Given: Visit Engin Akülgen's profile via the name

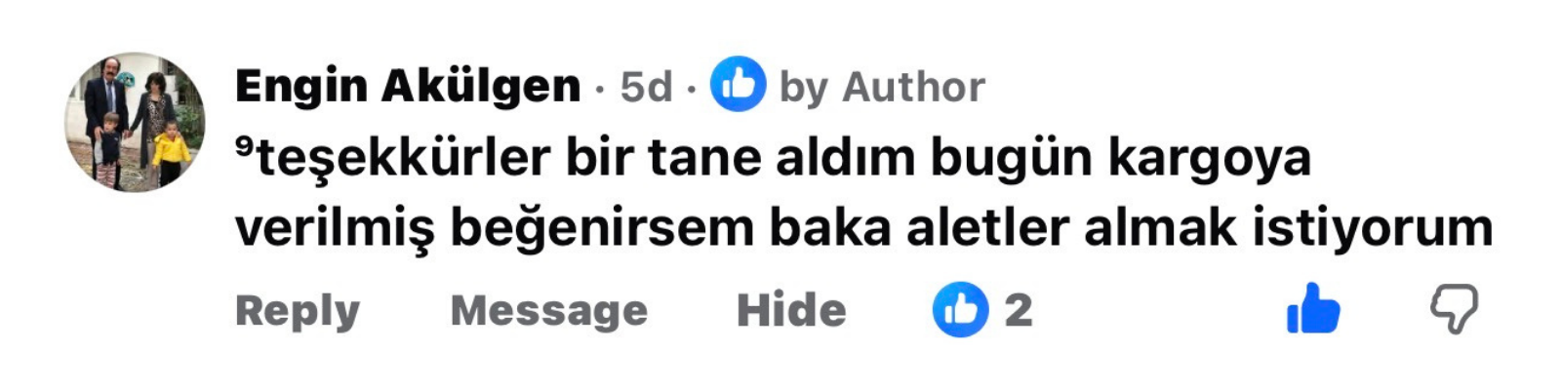Looking at the screenshot, I should [x=408, y=86].
